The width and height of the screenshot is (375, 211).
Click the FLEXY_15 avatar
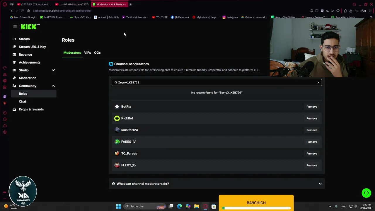click(117, 165)
